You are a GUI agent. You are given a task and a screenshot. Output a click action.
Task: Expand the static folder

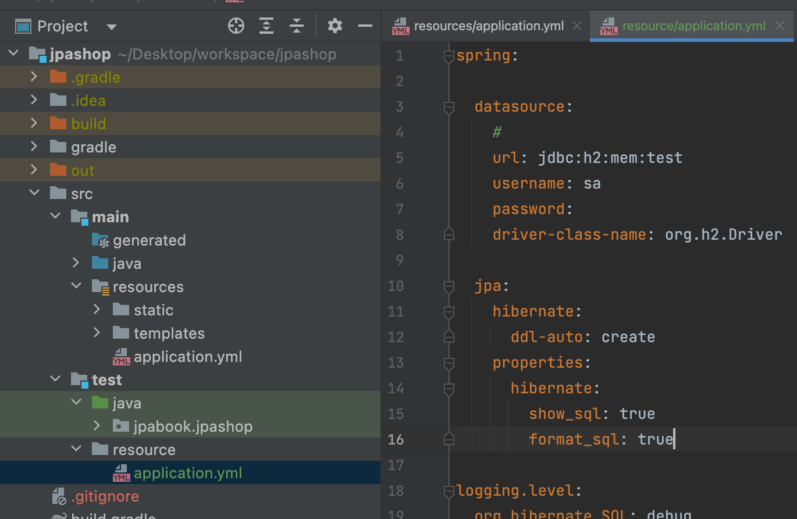click(x=97, y=310)
